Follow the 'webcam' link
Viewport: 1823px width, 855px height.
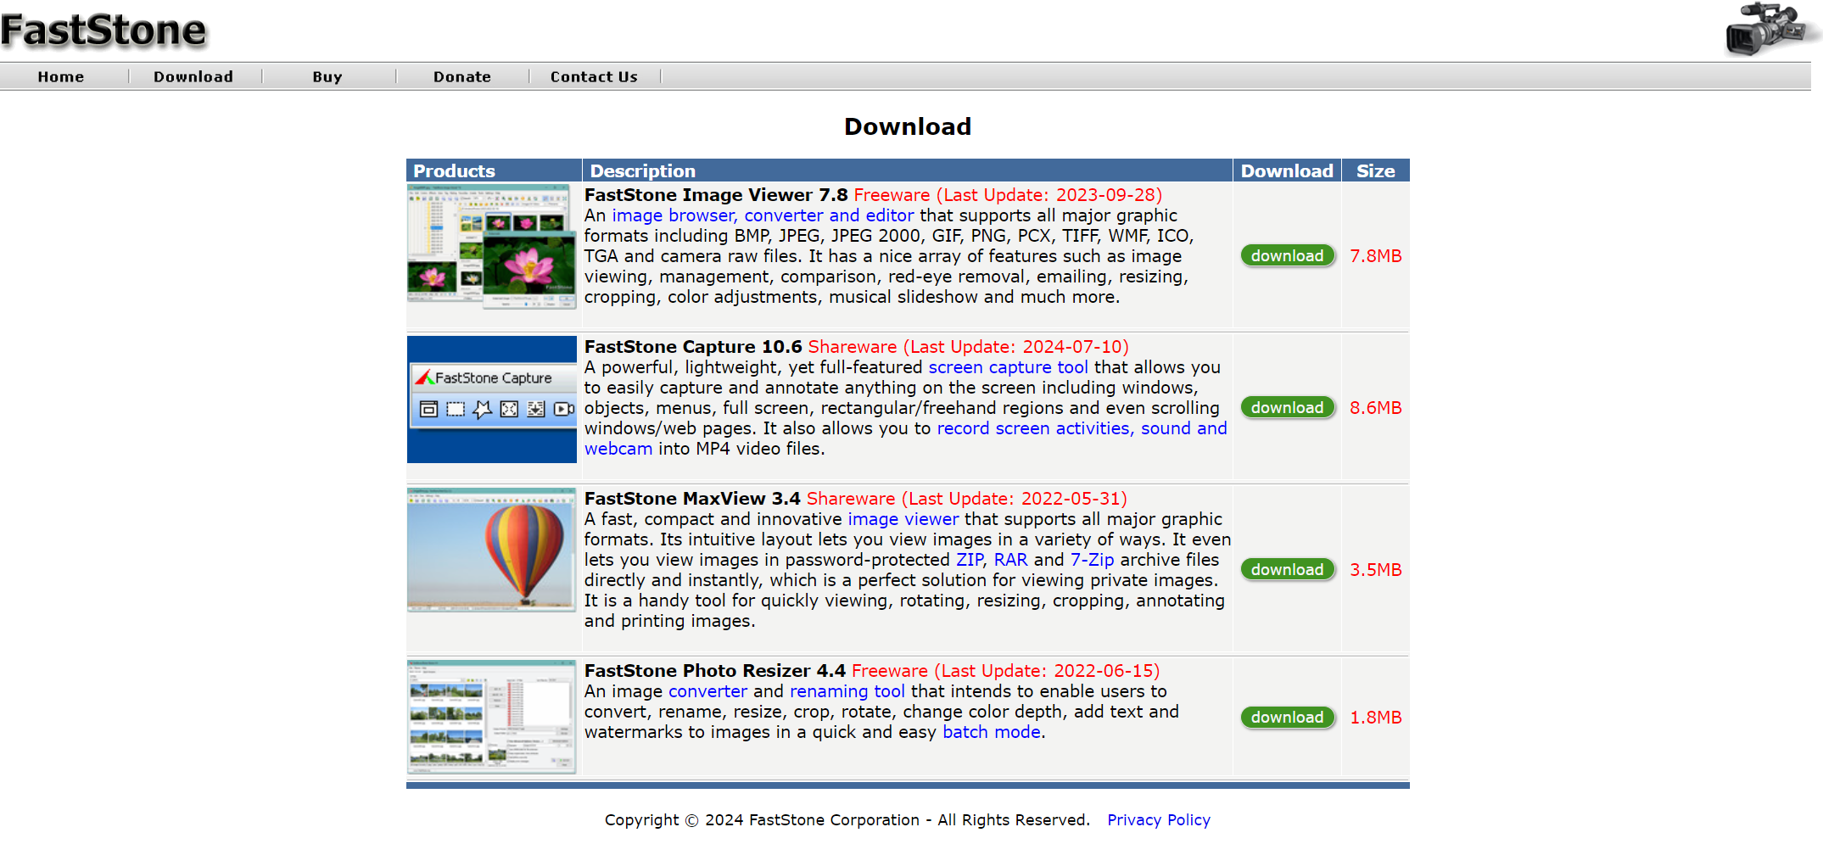tap(618, 449)
